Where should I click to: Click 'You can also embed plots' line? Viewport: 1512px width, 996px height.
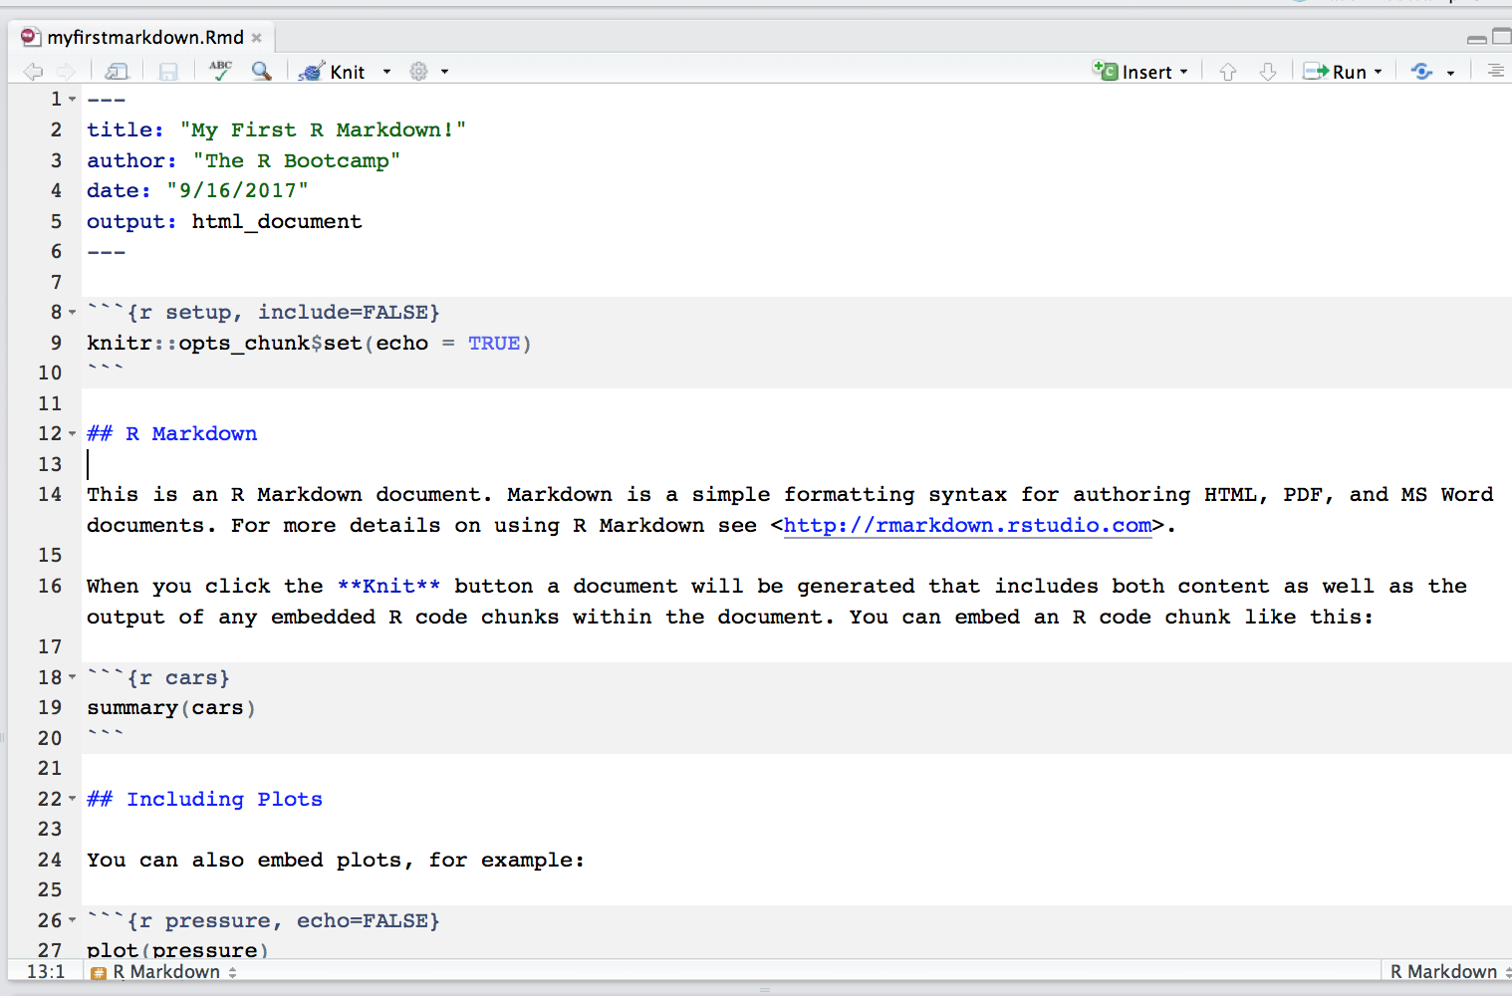point(335,860)
